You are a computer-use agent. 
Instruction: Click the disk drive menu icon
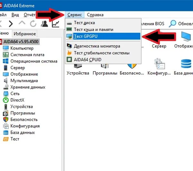69,23
